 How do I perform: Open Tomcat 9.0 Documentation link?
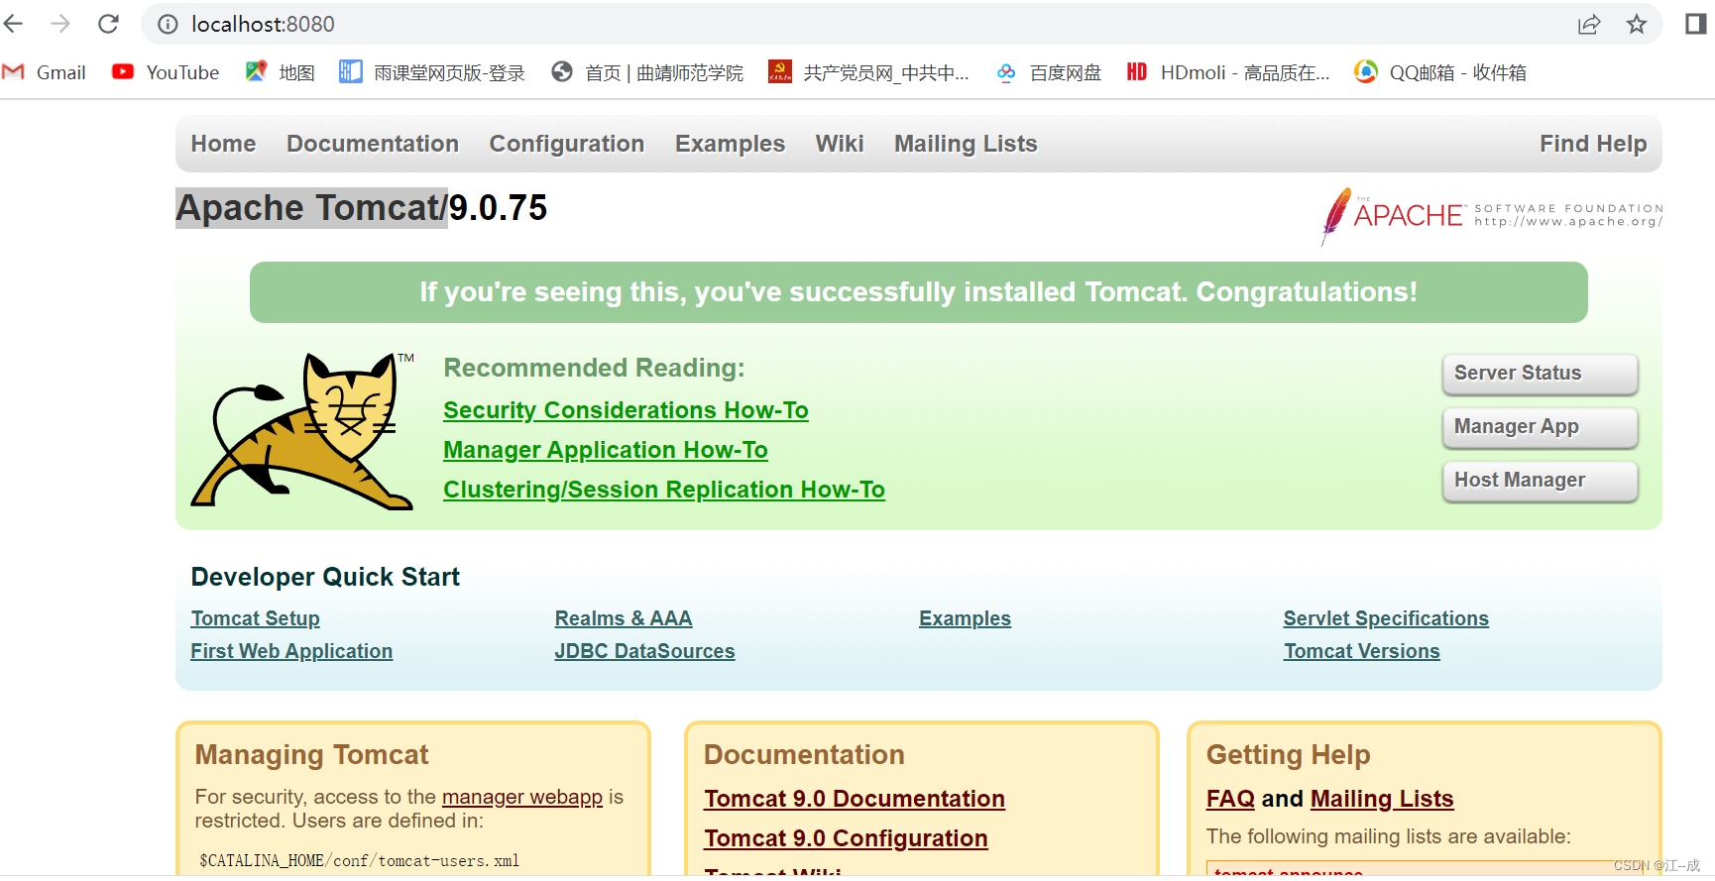[x=855, y=799]
